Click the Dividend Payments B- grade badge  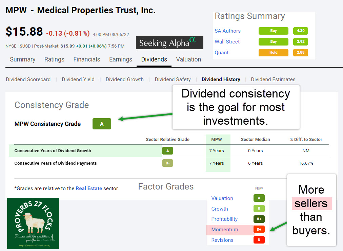[x=167, y=163]
